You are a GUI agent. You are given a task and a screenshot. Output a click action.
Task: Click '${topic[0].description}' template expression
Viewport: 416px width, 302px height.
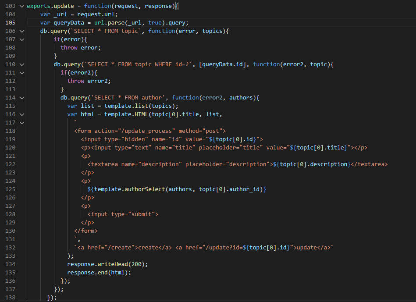tap(312, 164)
